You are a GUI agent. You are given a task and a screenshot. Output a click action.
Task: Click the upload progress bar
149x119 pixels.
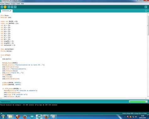[x=138, y=101]
